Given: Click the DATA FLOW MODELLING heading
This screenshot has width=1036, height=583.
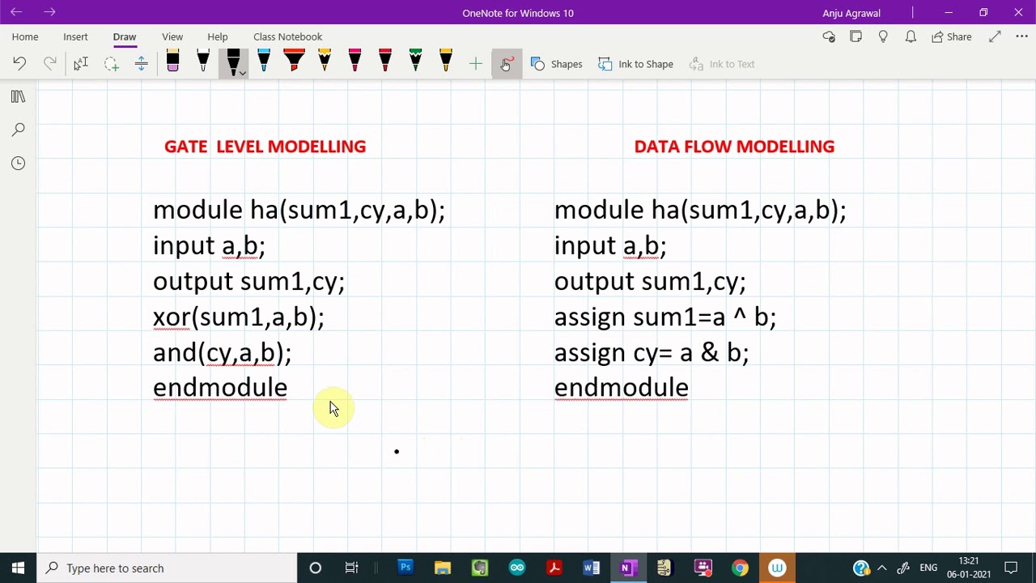Looking at the screenshot, I should pos(734,147).
